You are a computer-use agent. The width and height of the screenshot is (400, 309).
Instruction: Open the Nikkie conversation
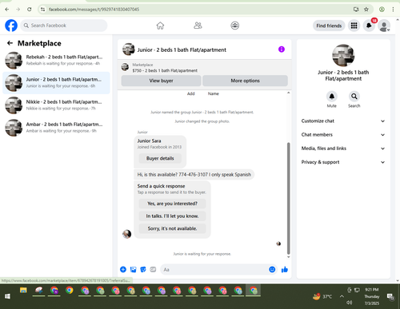[x=56, y=105]
